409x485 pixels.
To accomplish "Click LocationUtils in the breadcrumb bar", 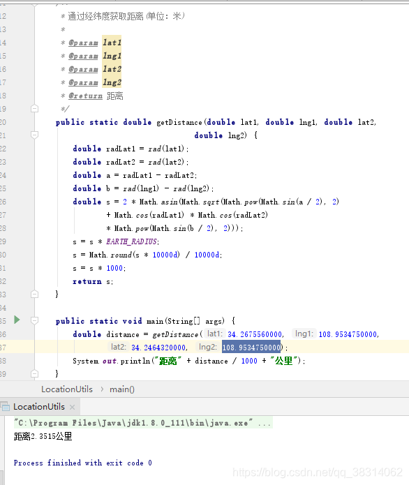I will click(67, 389).
